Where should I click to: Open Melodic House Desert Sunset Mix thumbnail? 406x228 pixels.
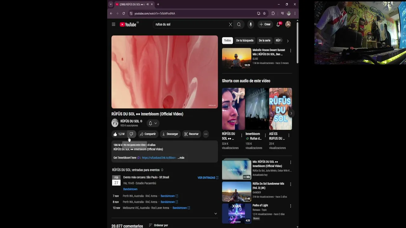click(x=237, y=58)
